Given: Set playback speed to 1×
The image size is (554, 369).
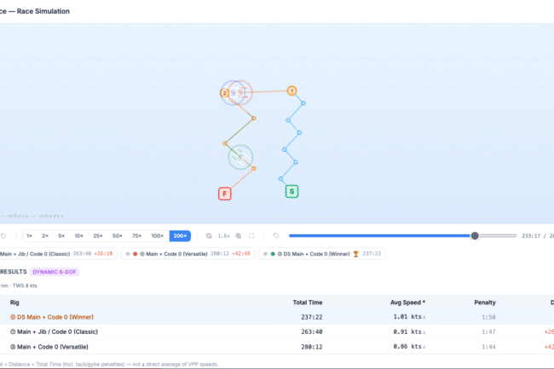Looking at the screenshot, I should [29, 236].
